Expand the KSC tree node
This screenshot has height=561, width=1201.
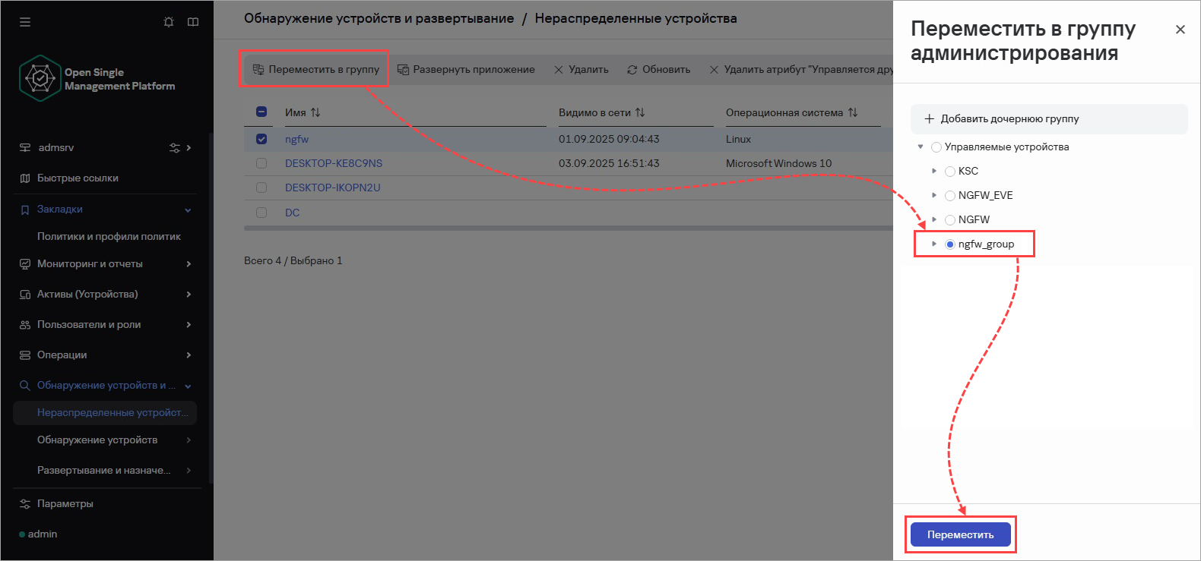[x=934, y=171]
